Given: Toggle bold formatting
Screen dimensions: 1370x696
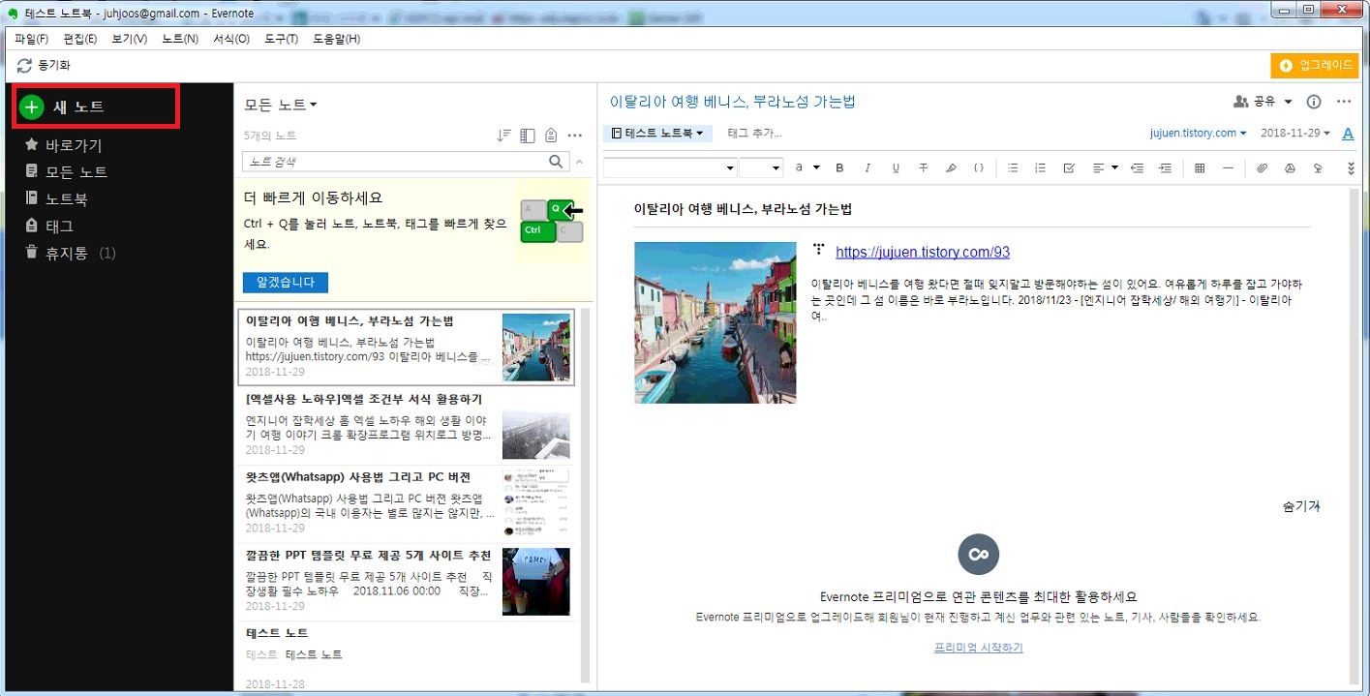Looking at the screenshot, I should pyautogui.click(x=839, y=167).
